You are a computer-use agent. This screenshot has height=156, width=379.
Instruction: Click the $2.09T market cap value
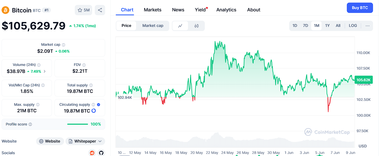point(45,51)
